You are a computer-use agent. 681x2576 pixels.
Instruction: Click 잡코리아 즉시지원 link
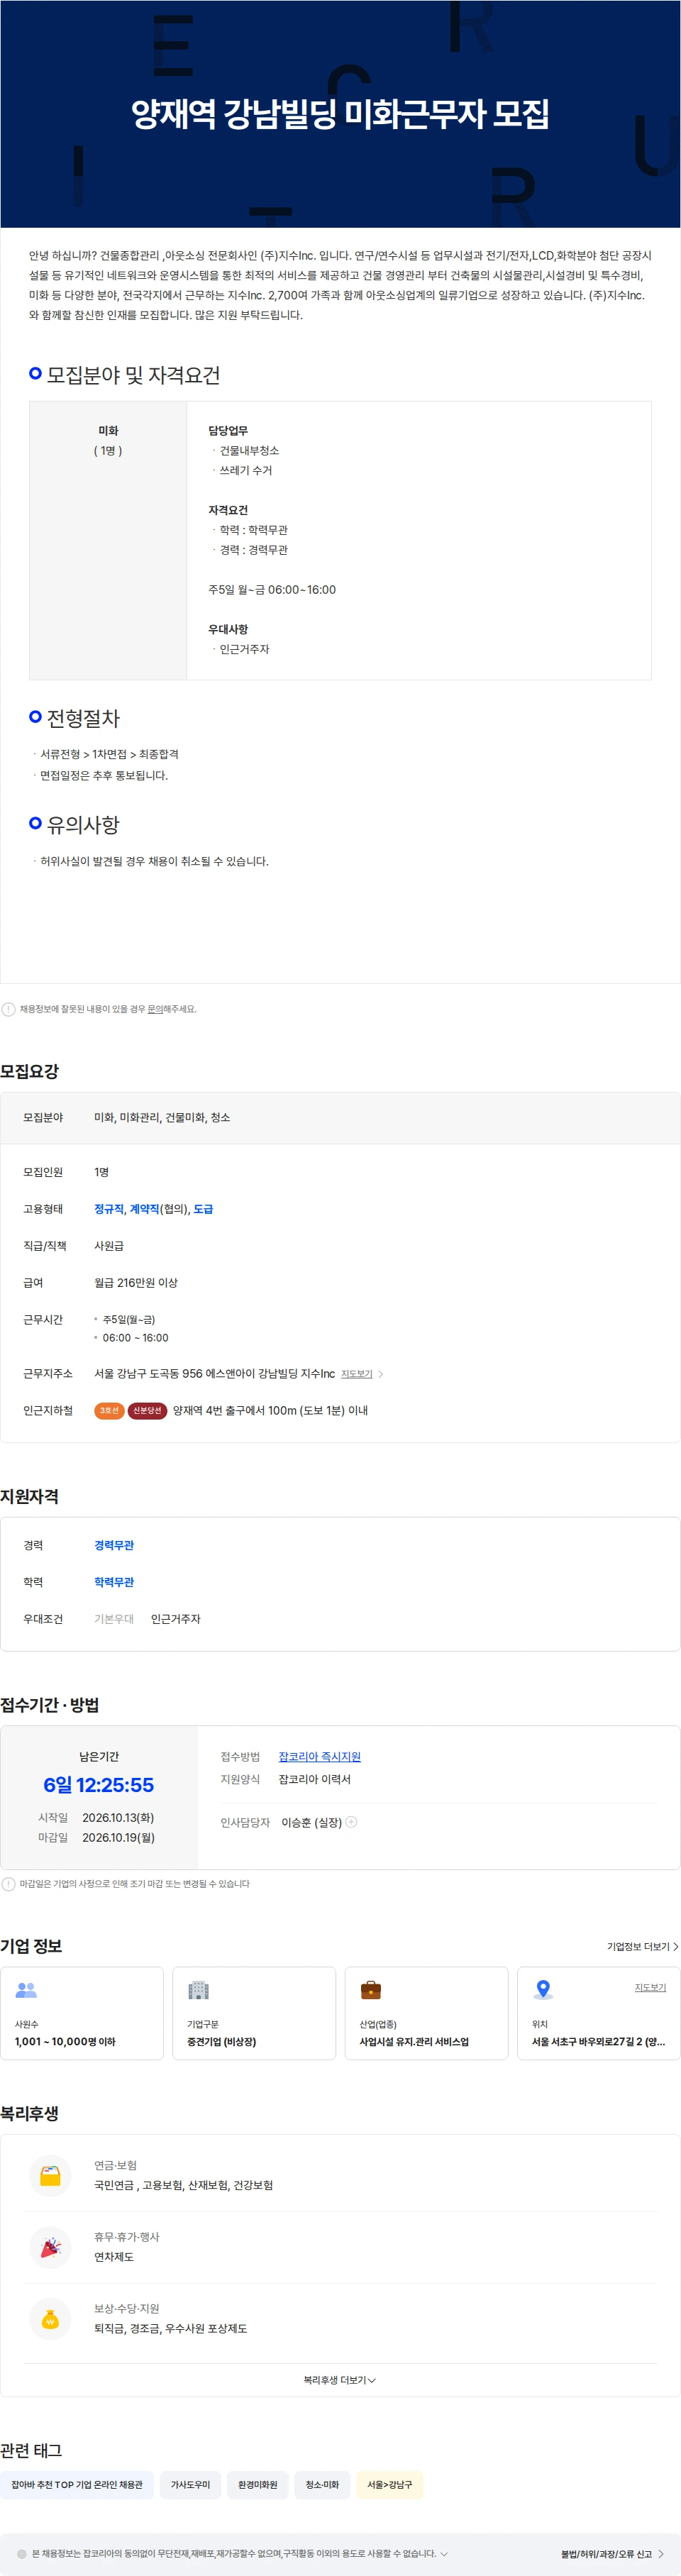tap(319, 1756)
